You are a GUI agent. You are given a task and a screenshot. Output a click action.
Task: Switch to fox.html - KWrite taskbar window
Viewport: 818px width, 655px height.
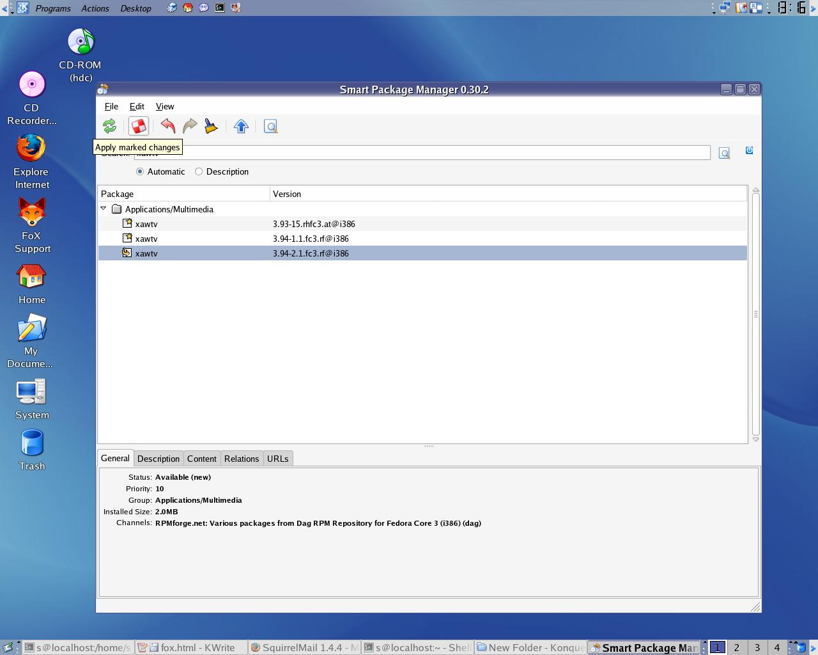pyautogui.click(x=192, y=647)
